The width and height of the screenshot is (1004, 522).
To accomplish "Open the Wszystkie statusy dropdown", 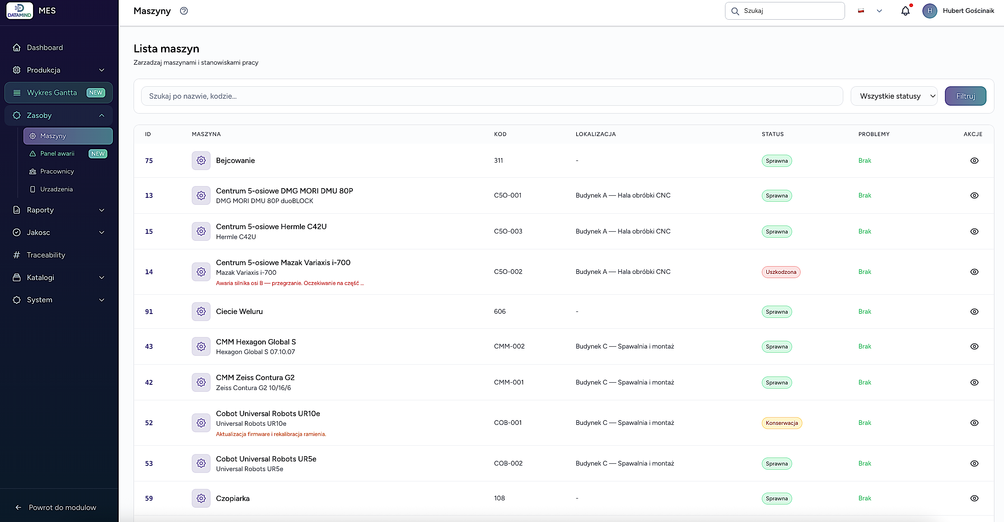I will [894, 96].
